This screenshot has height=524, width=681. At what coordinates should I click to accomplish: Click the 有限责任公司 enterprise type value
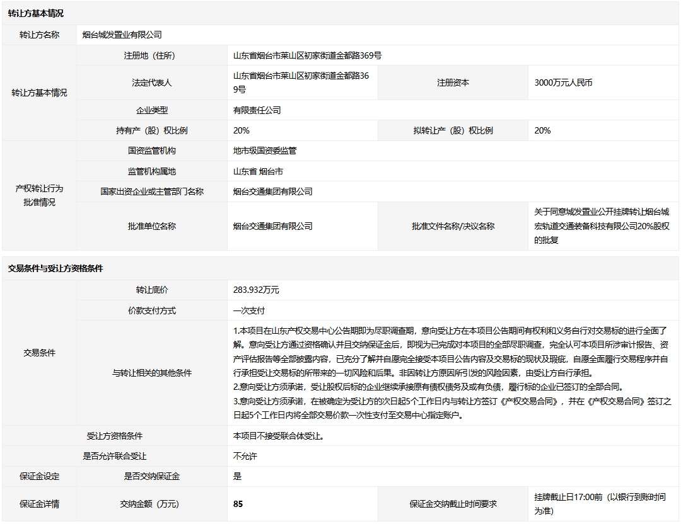coord(257,110)
